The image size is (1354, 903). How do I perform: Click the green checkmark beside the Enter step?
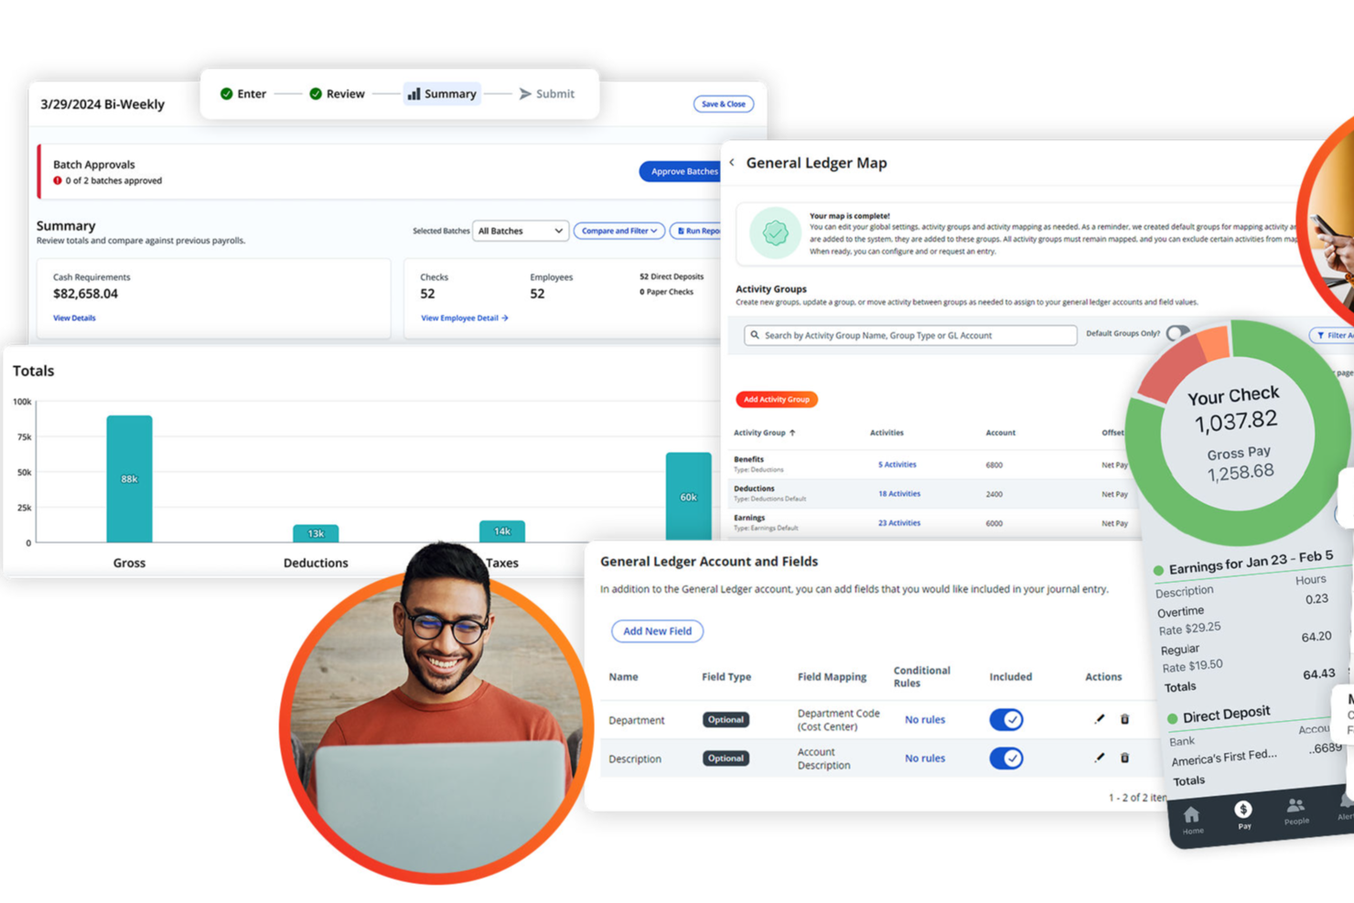[x=226, y=93]
